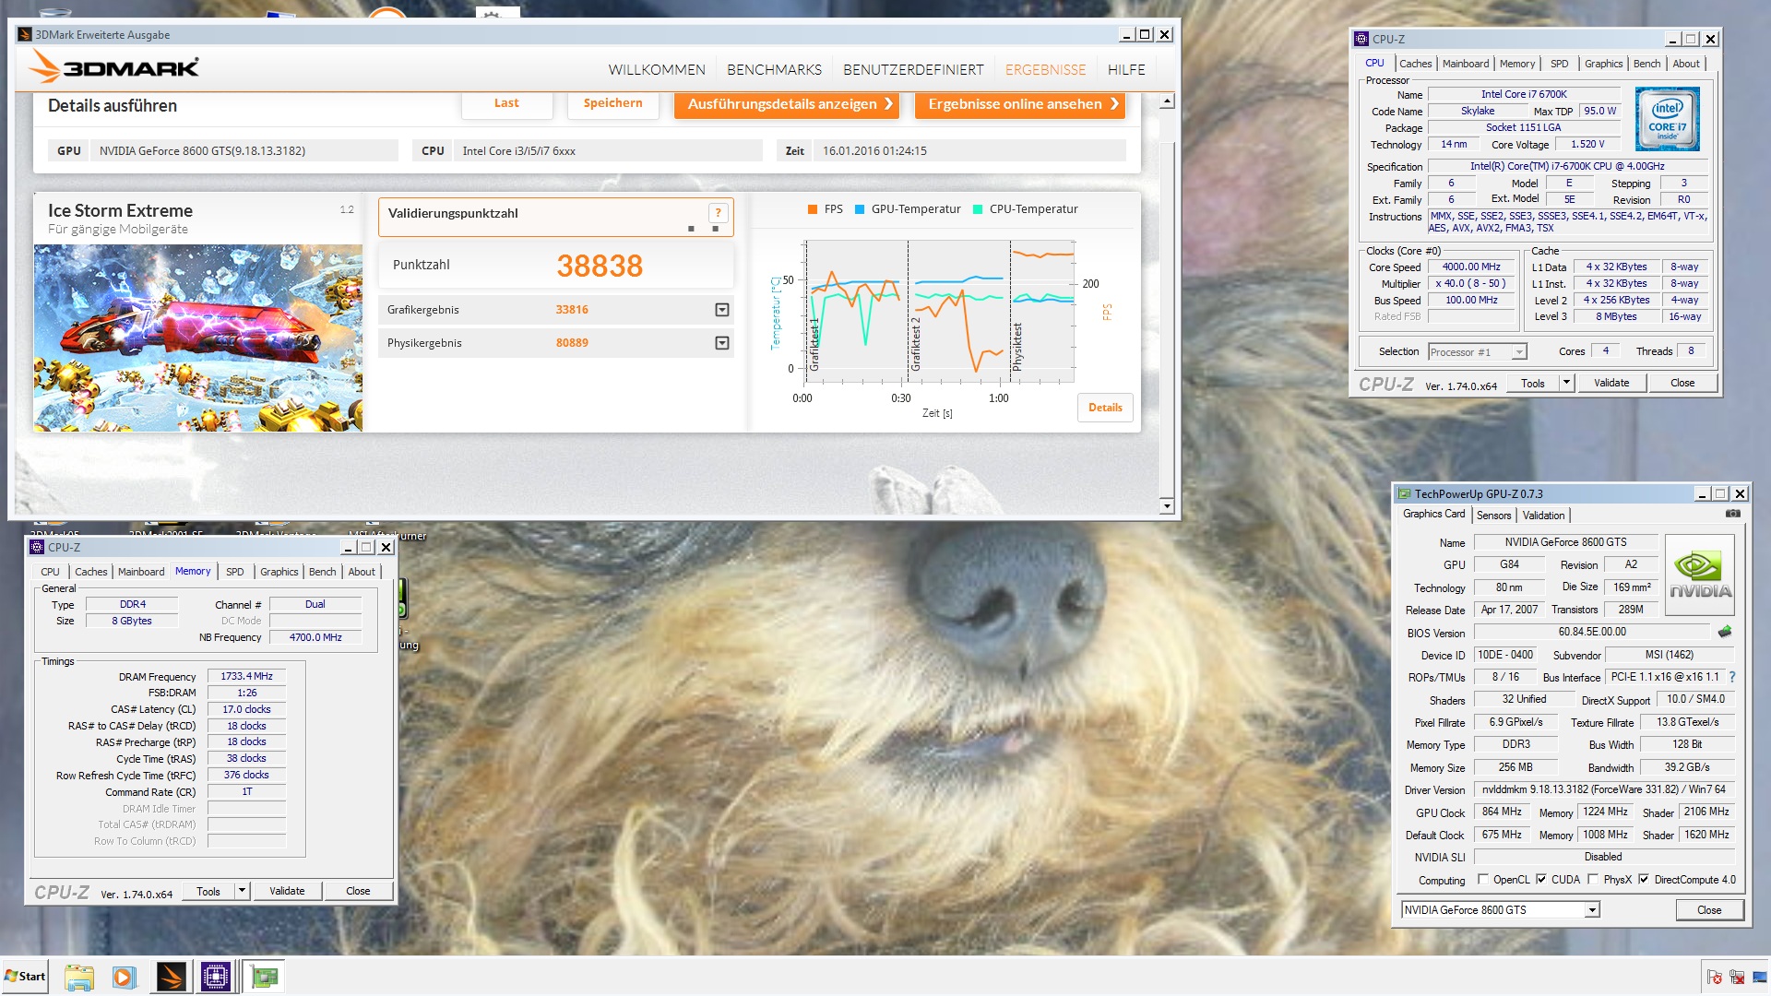The image size is (1771, 996).
Task: Click the bus interface question mark icon
Action: 1732,677
